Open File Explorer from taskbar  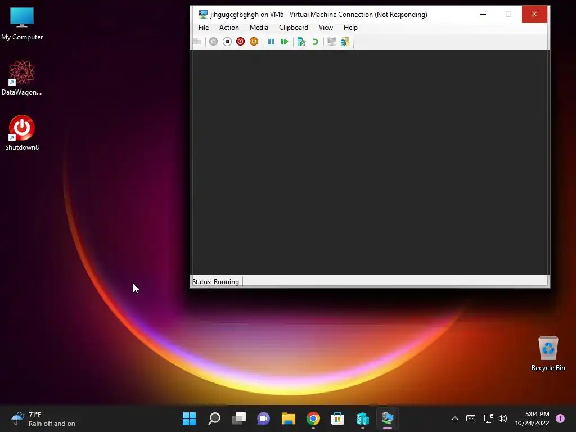[289, 418]
